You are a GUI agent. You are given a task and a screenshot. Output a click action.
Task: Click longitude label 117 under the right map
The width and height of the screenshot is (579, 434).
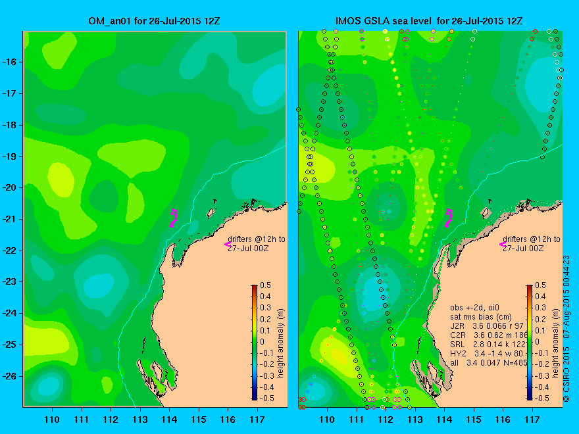(532, 420)
